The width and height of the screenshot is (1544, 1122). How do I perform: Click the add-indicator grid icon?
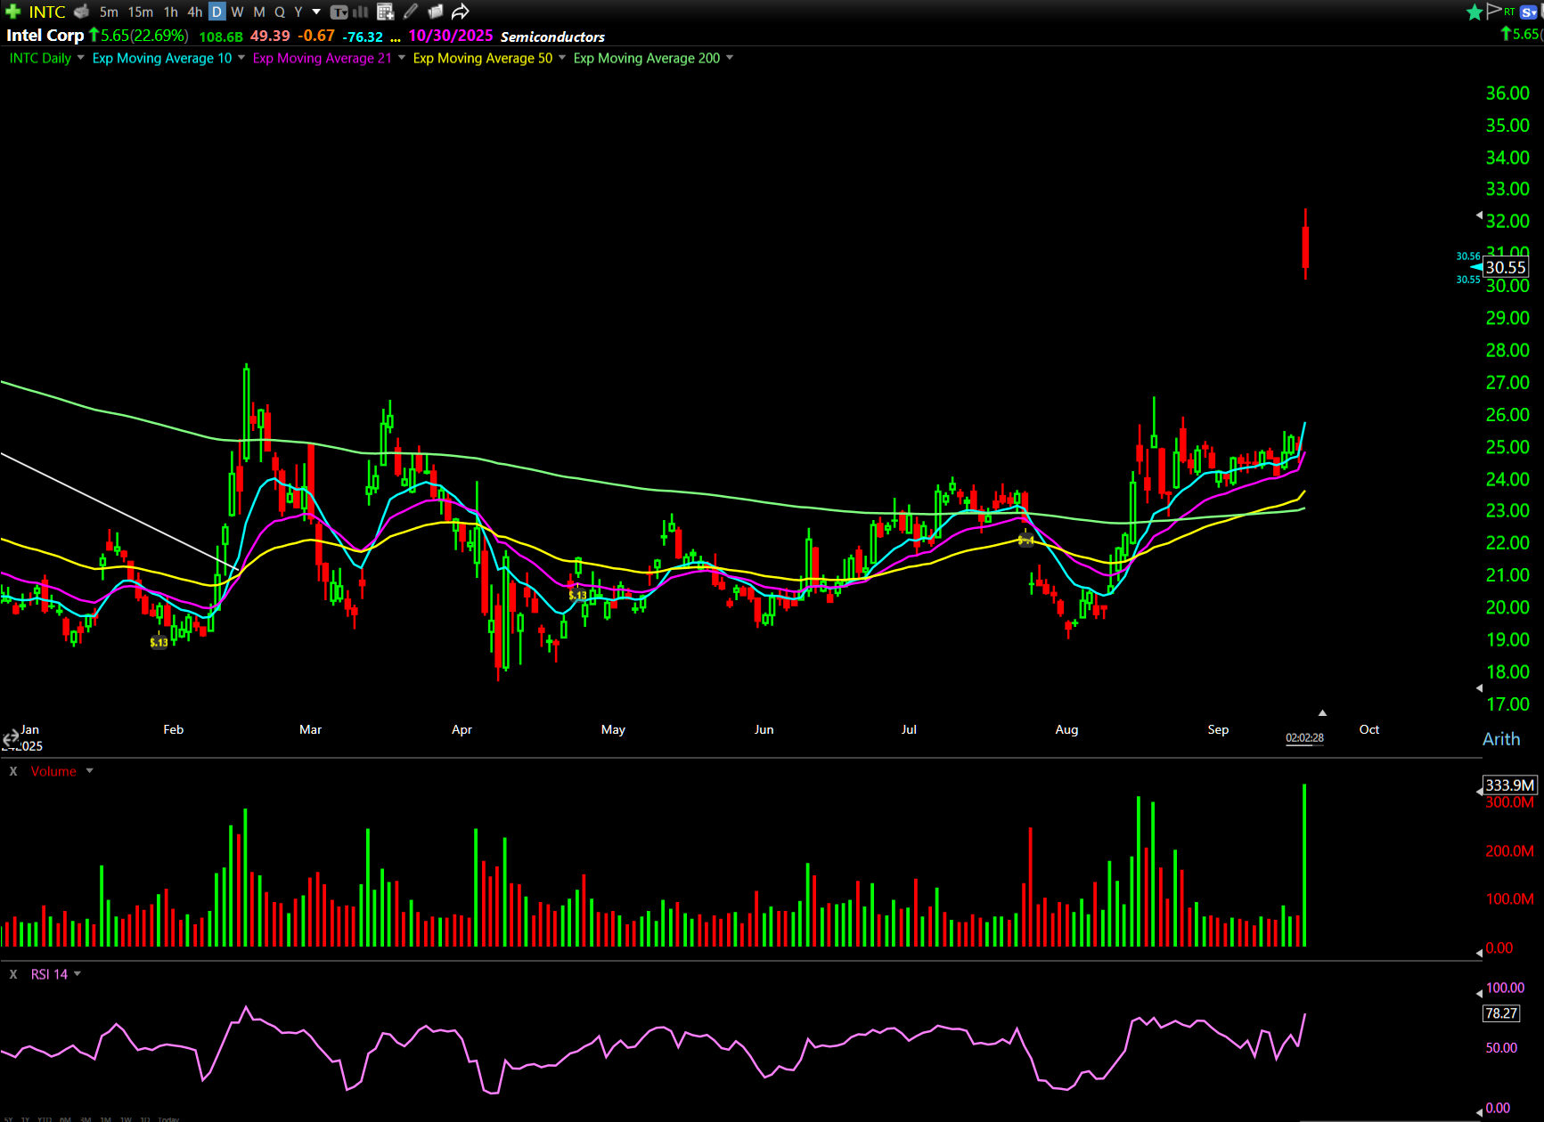(385, 12)
